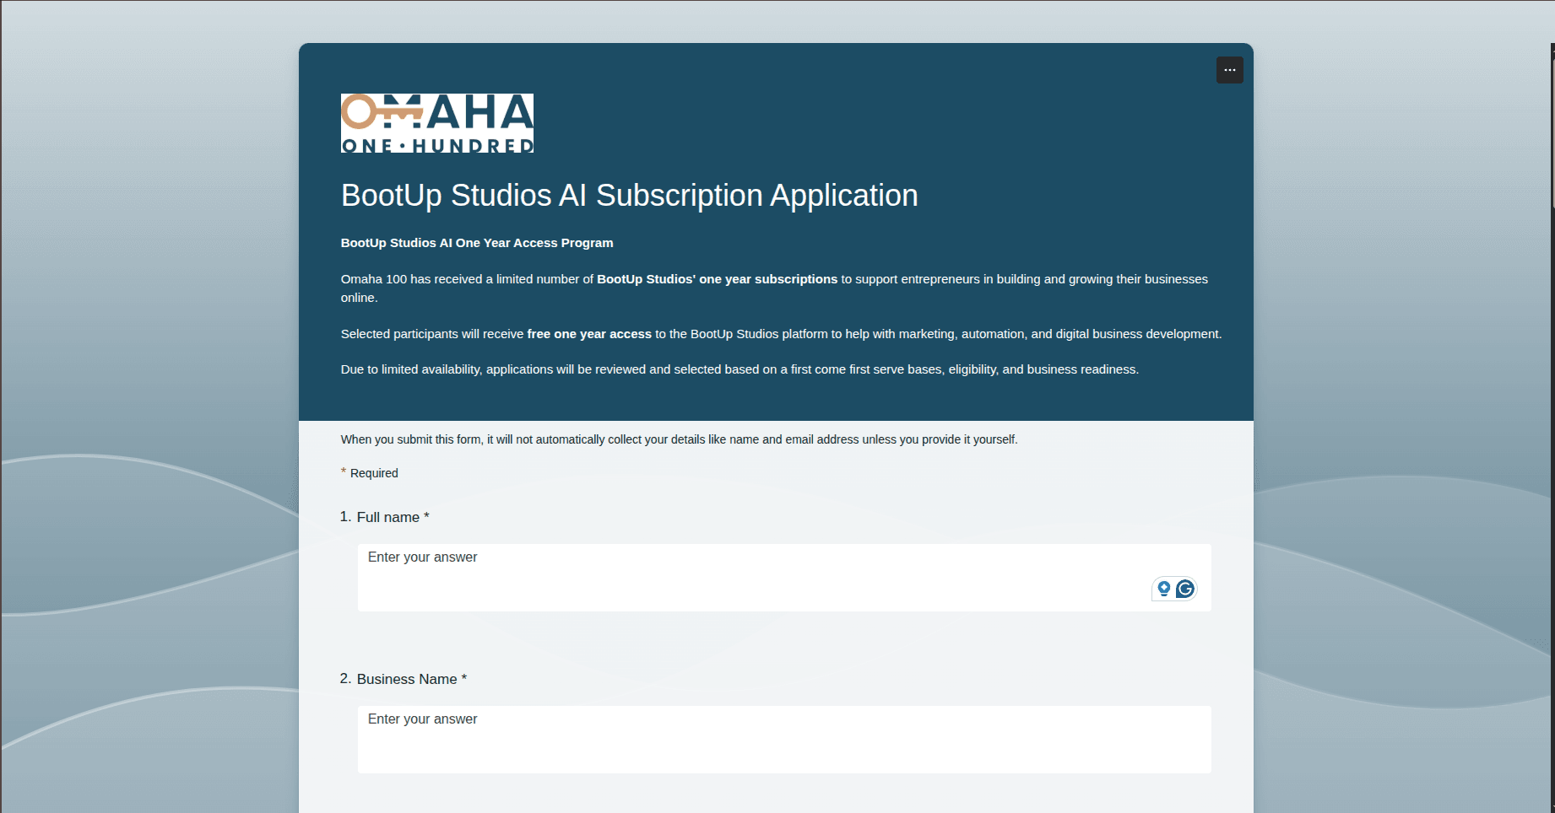Focus the Full name answer field

click(784, 578)
